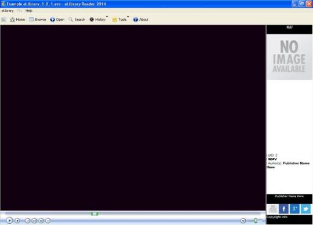Expand the History dropdown arrow
Image resolution: width=313 pixels, height=225 pixels.
pyautogui.click(x=107, y=17)
